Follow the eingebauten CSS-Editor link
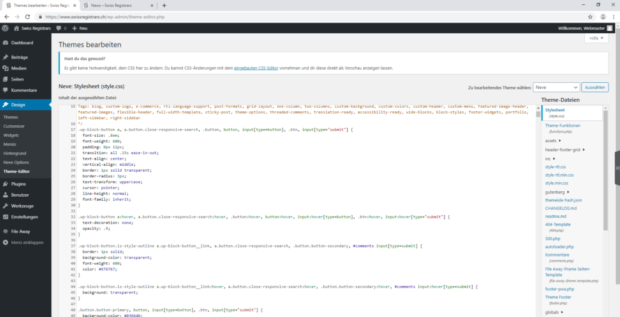620x317 pixels. pyautogui.click(x=256, y=68)
